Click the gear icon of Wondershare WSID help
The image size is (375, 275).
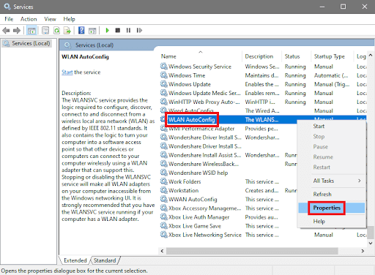click(x=163, y=173)
